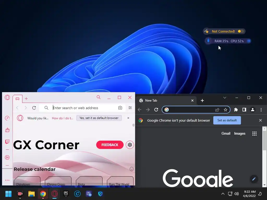Open File Explorer from taskbar
Image resolution: width=267 pixels, height=200 pixels.
click(32, 194)
